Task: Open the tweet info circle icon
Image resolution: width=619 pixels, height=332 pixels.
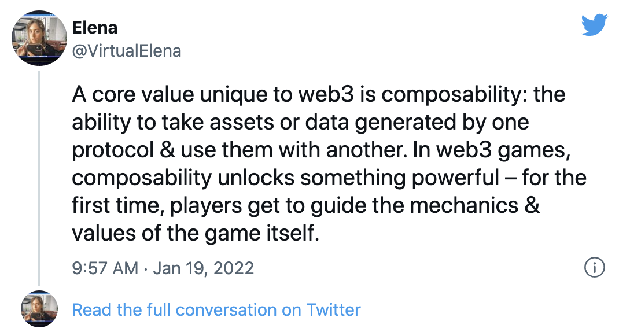Action: [x=595, y=268]
